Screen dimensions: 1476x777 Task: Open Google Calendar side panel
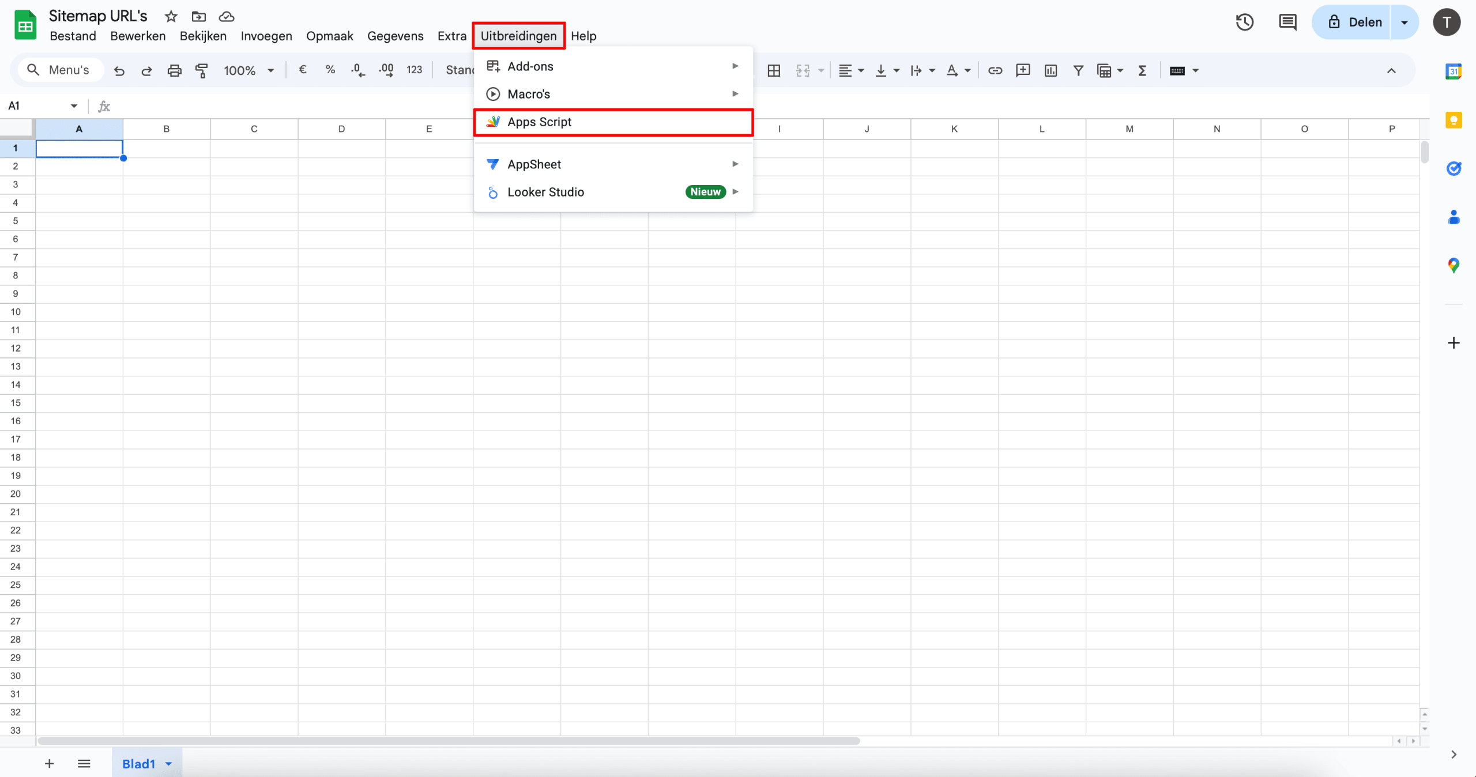pyautogui.click(x=1454, y=71)
